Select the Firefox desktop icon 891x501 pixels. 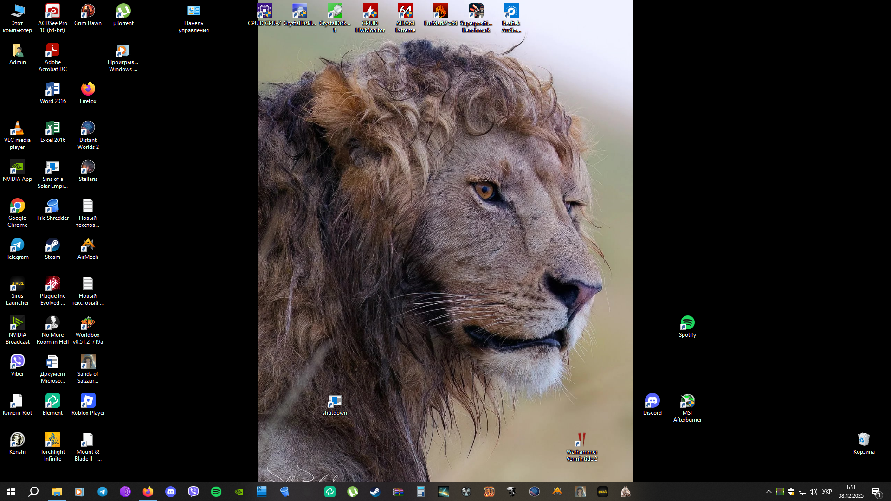[x=88, y=92]
